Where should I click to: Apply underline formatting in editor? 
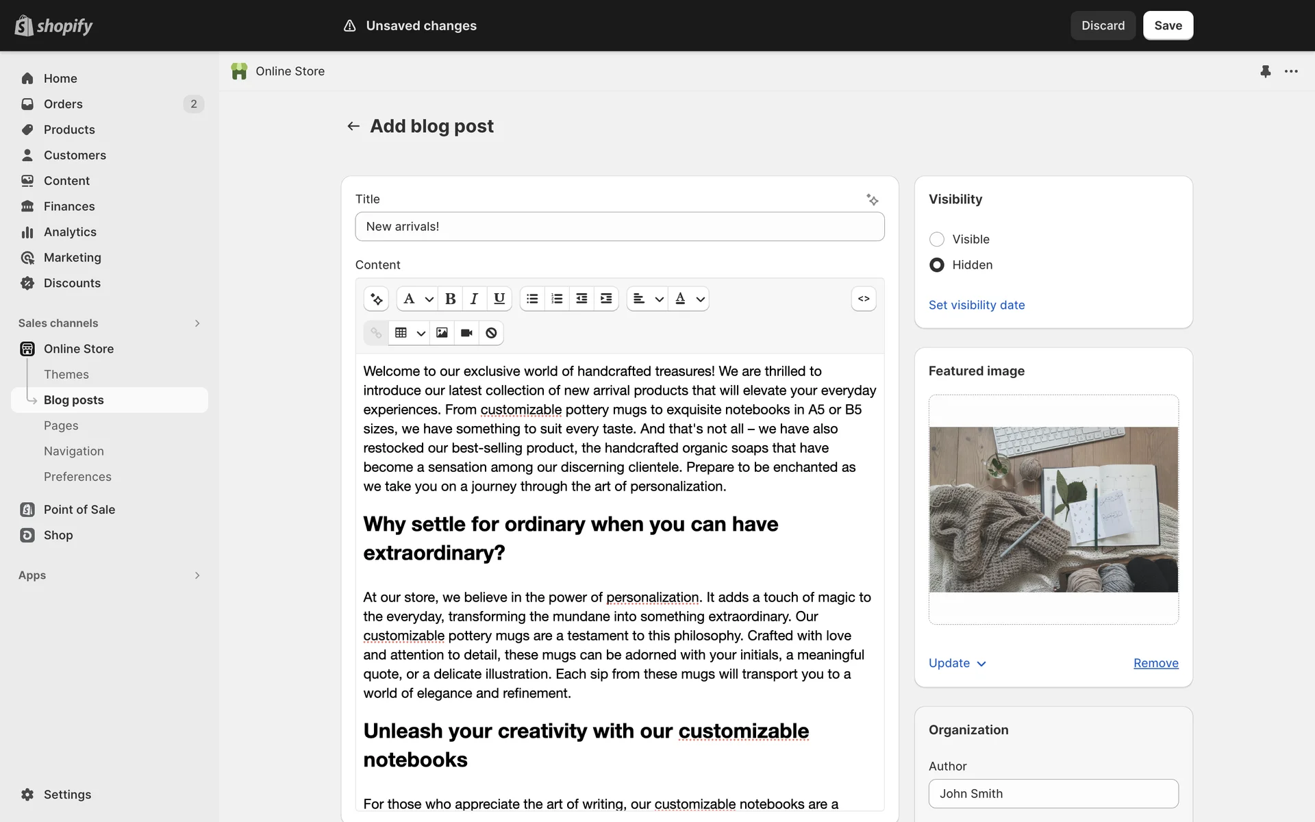click(499, 299)
